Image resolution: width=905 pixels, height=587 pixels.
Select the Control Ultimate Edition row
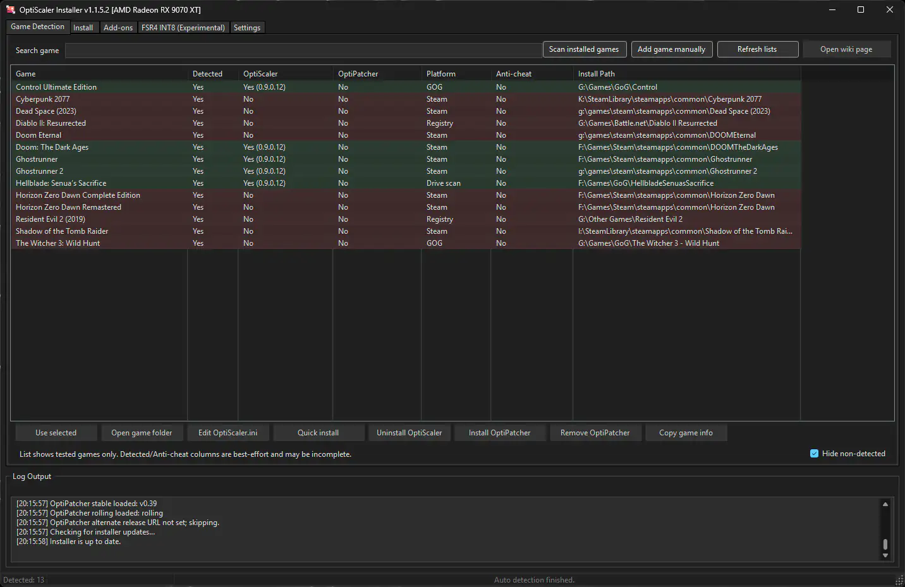(x=406, y=87)
